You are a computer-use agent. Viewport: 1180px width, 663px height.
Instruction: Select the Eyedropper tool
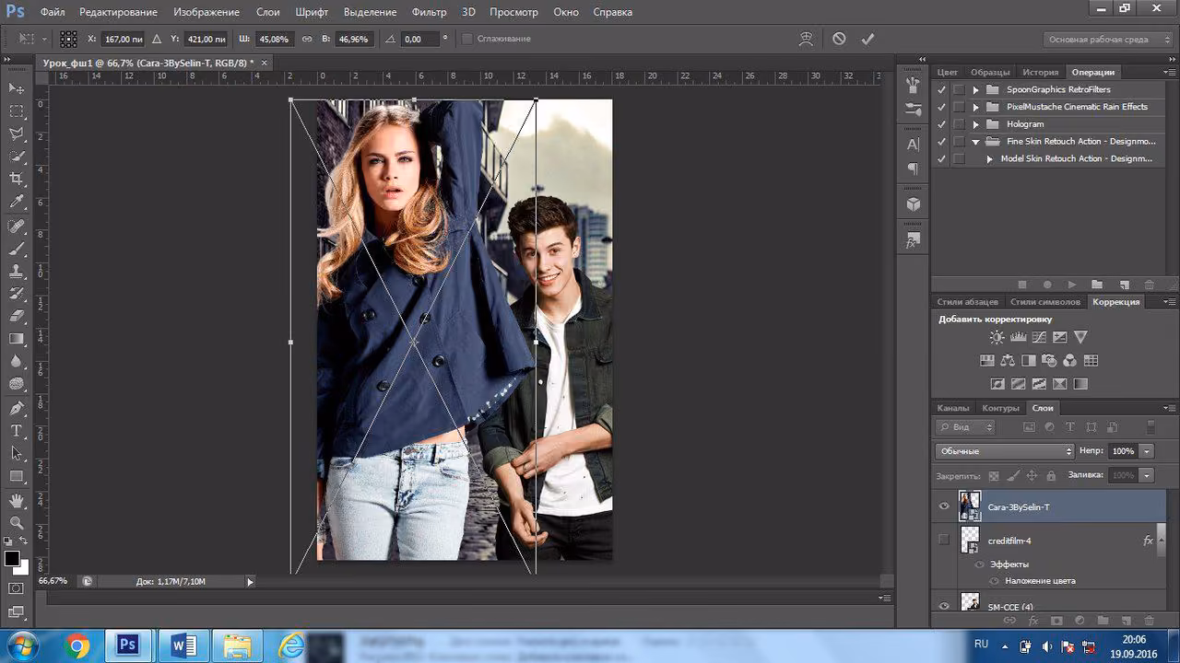click(17, 202)
